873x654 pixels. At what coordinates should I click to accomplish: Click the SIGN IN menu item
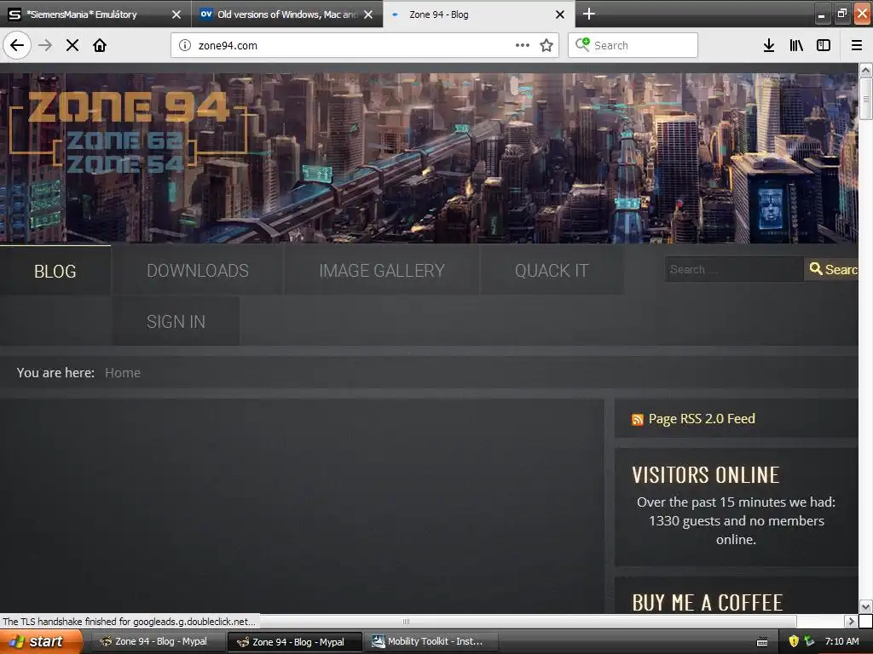pos(176,321)
